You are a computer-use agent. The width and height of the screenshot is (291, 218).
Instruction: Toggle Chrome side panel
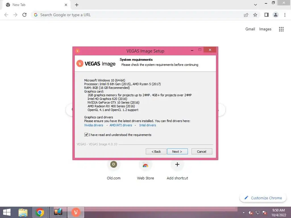(x=267, y=15)
